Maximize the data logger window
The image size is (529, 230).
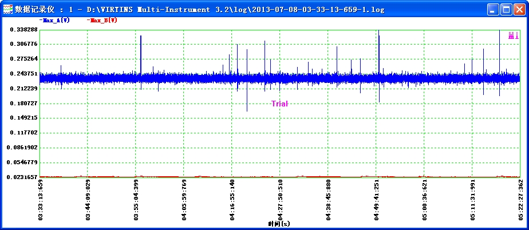506,10
